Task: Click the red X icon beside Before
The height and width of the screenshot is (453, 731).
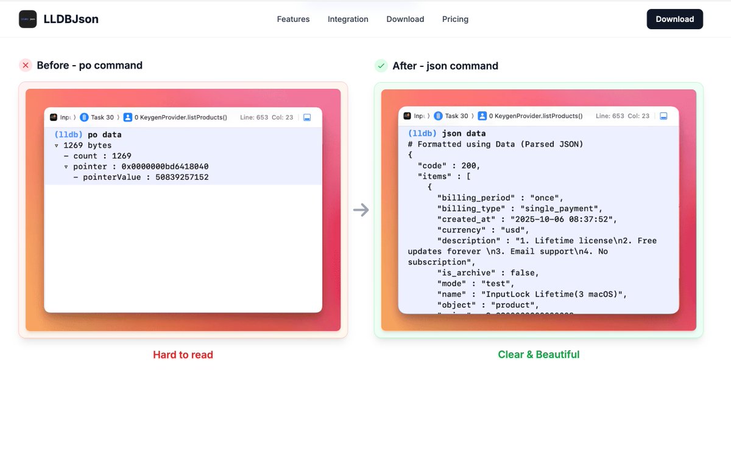Action: click(25, 65)
